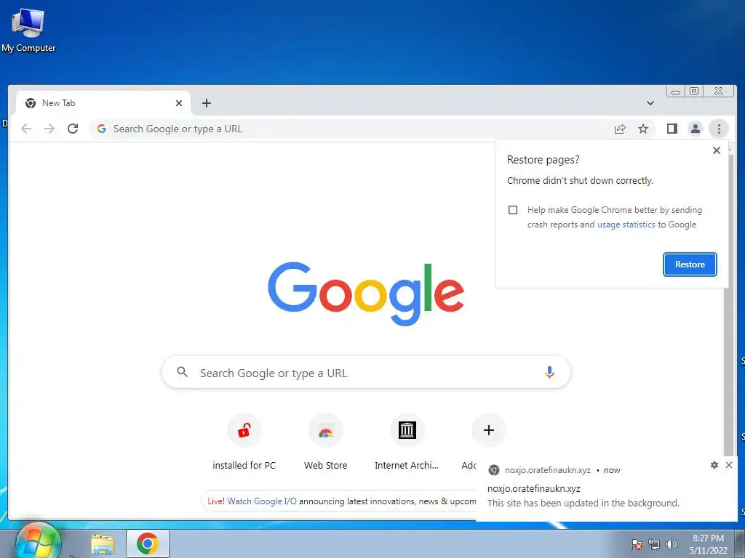Reload the current page
The width and height of the screenshot is (745, 558).
point(73,129)
